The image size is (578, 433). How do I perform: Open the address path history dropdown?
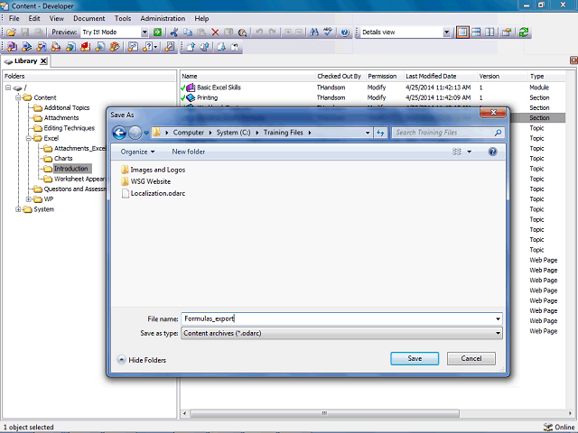(x=368, y=133)
